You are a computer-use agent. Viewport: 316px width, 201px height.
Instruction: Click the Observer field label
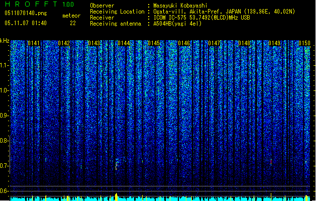(x=102, y=6)
